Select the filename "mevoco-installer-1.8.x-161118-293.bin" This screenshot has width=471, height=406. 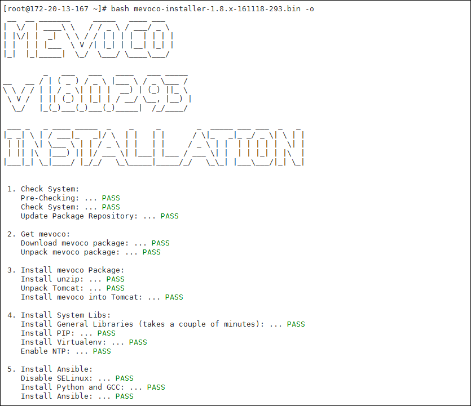coord(217,9)
